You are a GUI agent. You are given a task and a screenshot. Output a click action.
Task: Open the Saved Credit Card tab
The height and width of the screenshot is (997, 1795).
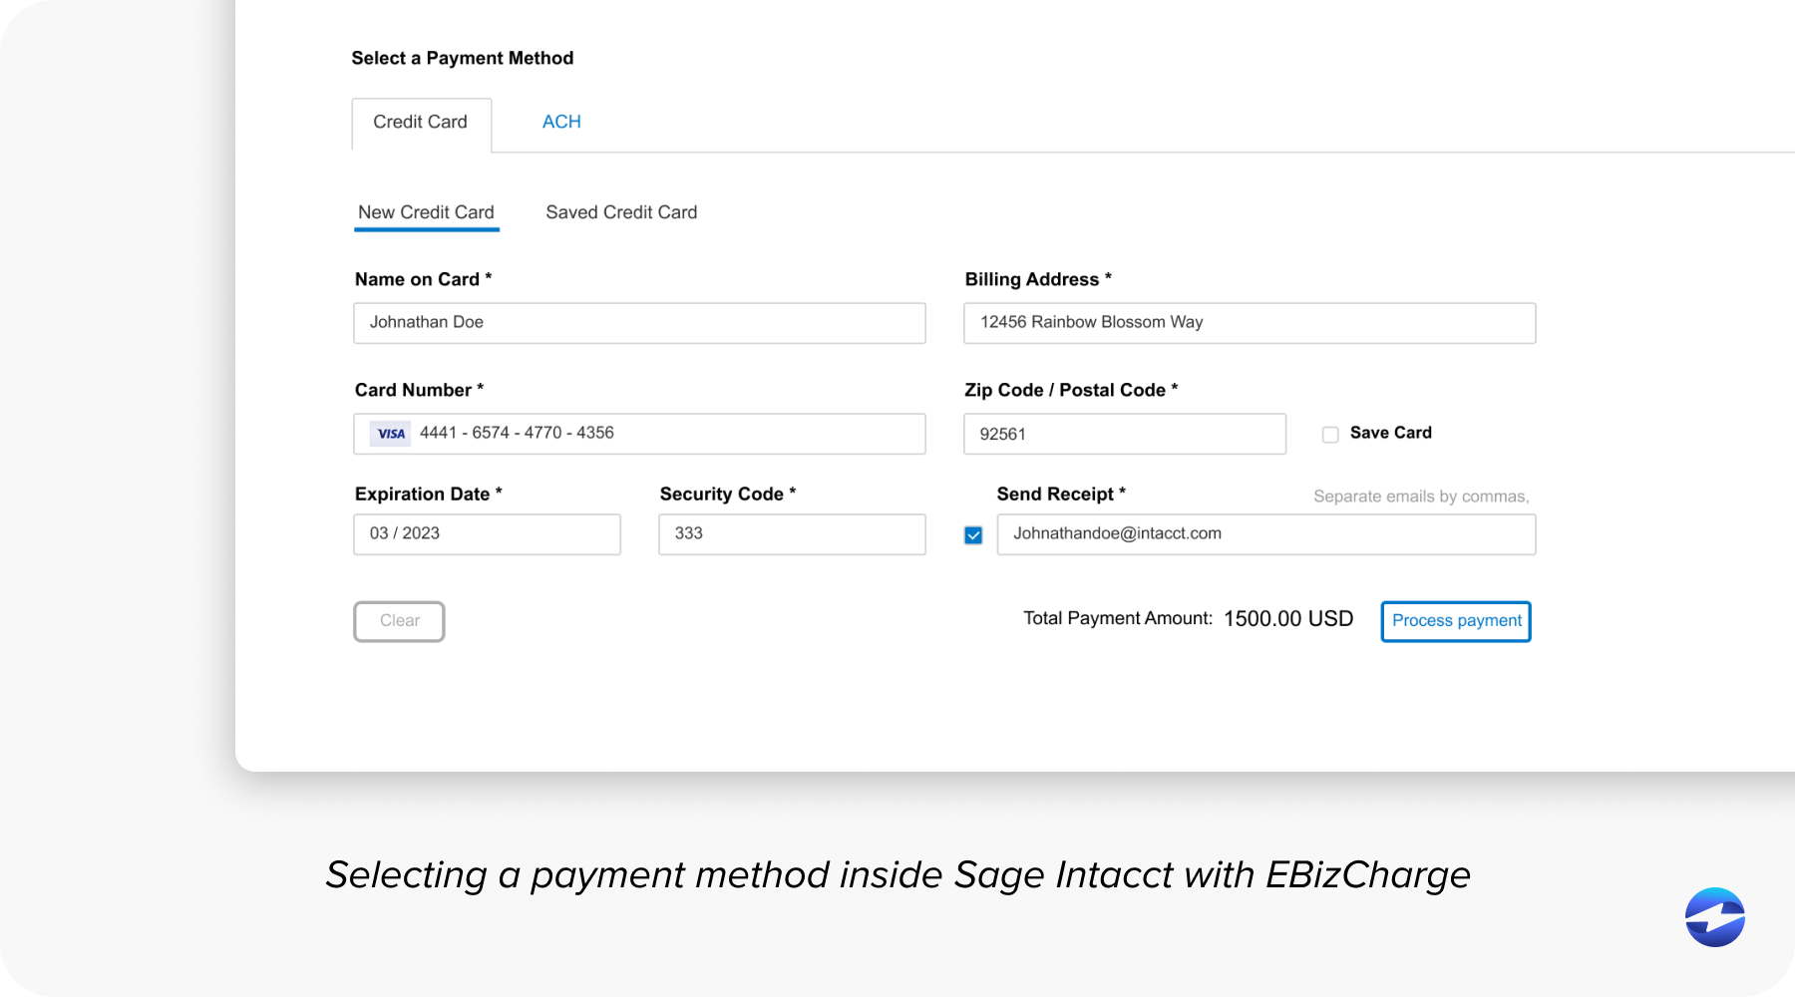[620, 211]
